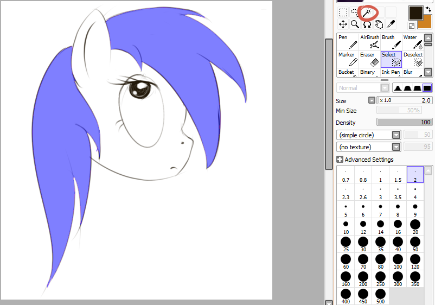
Task: Choose the Eraser brush tool
Action: tap(369, 59)
